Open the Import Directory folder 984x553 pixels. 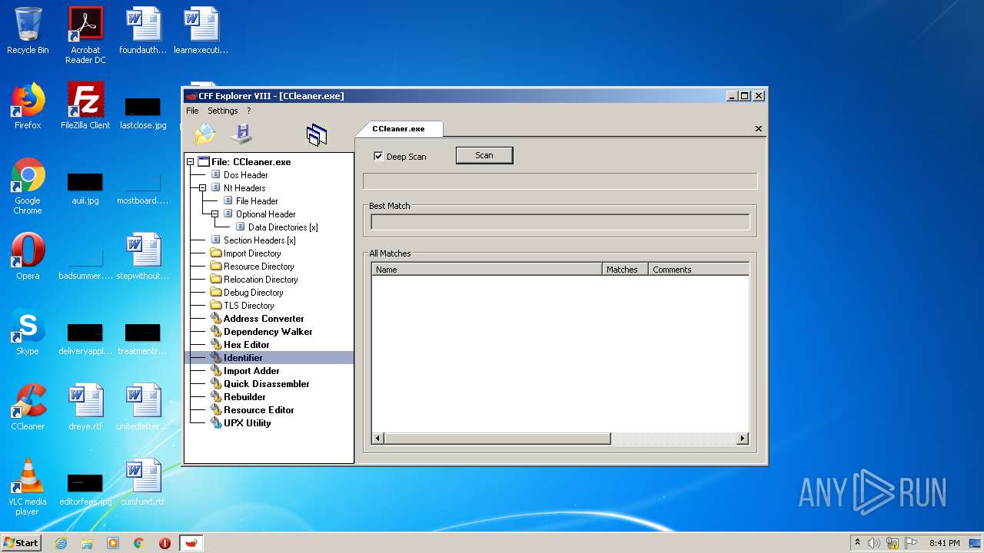pos(252,253)
